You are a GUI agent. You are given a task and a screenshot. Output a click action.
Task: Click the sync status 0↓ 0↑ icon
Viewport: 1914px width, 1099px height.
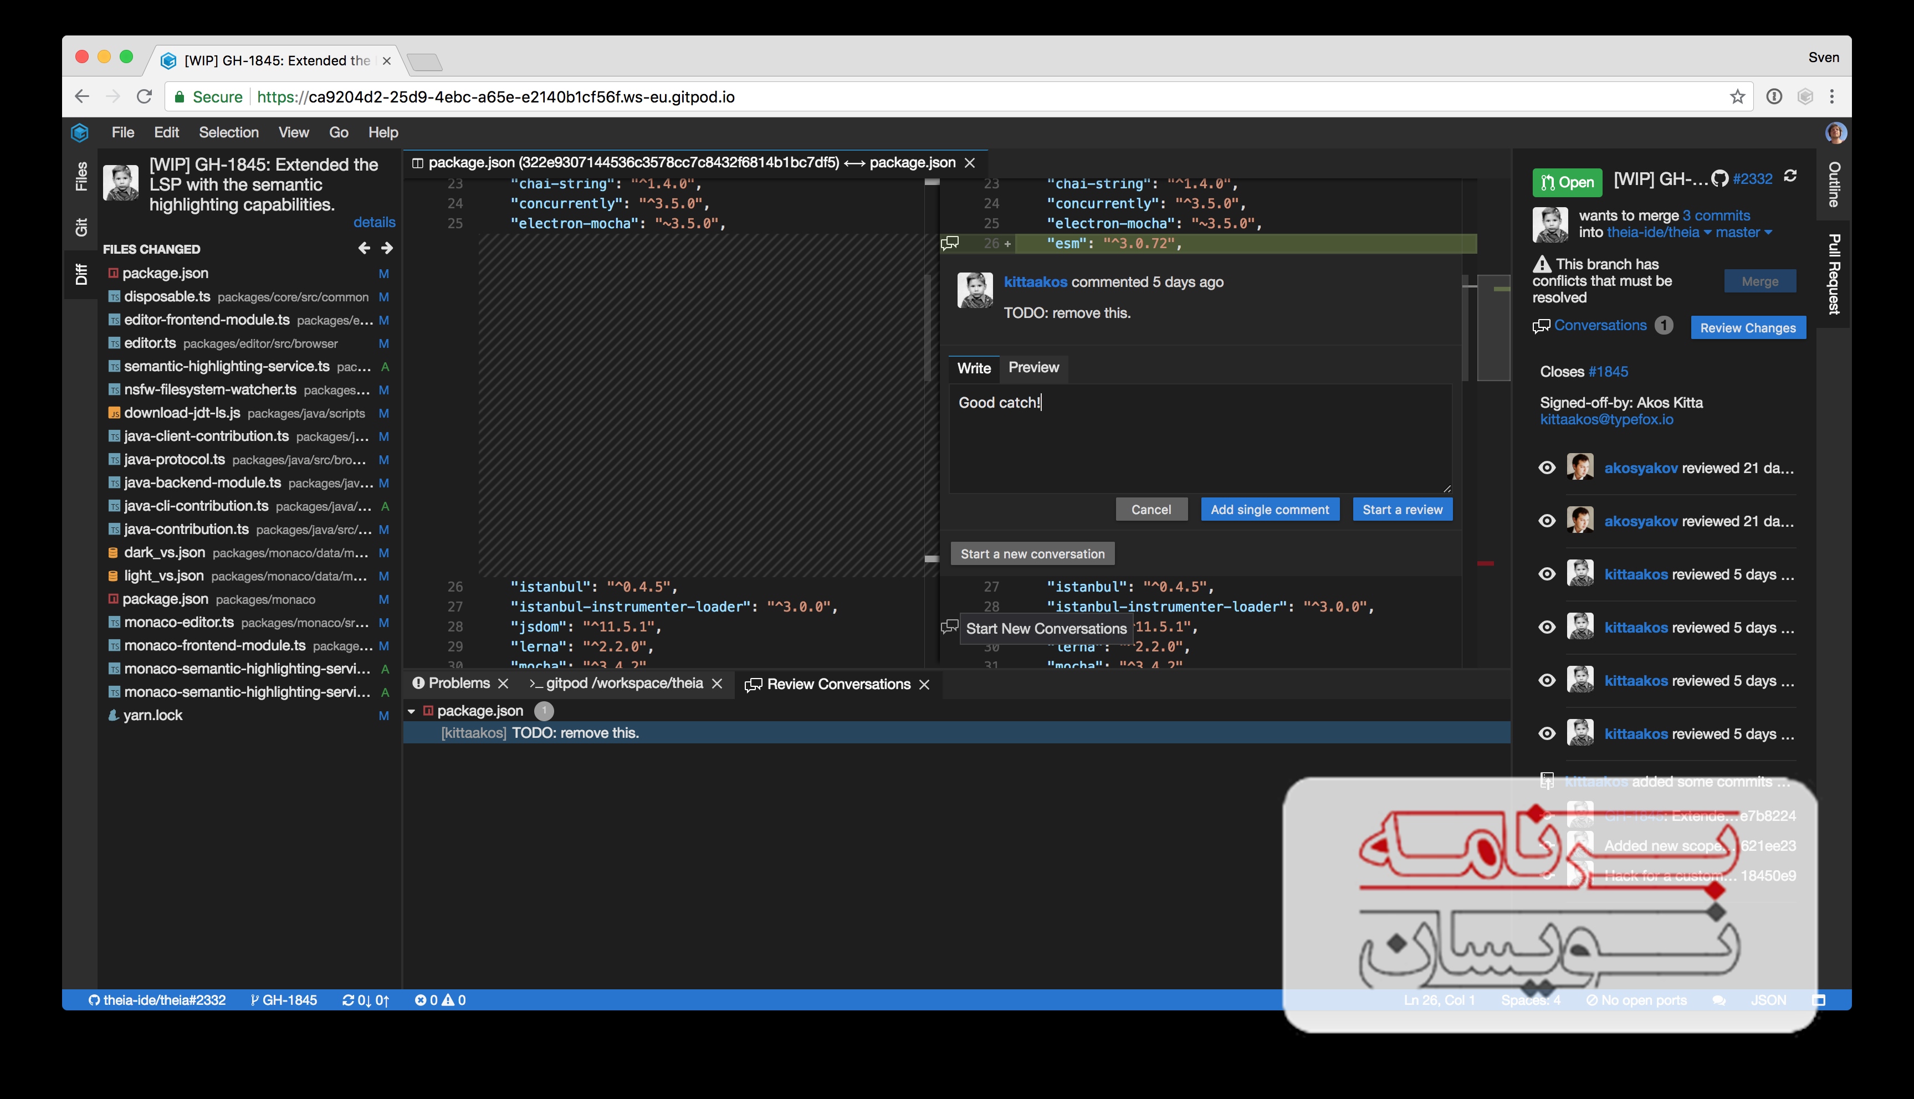(x=366, y=1000)
